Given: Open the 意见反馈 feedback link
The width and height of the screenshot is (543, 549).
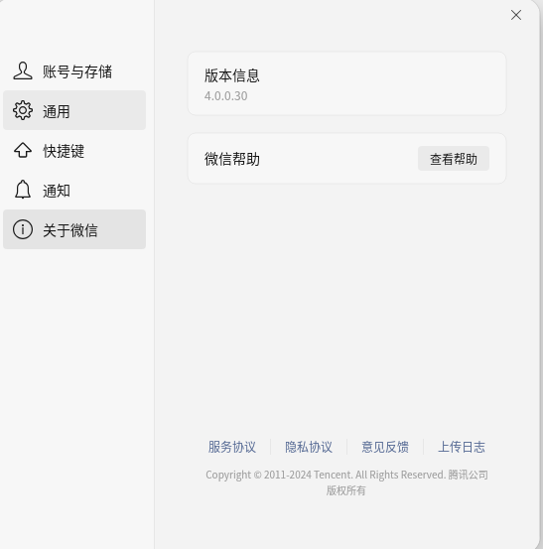Looking at the screenshot, I should coord(385,447).
